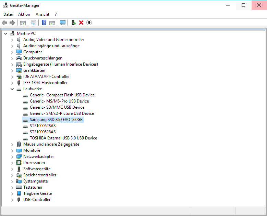This screenshot has width=267, height=216.
Task: Open the Aktion menu
Action: (x=24, y=14)
